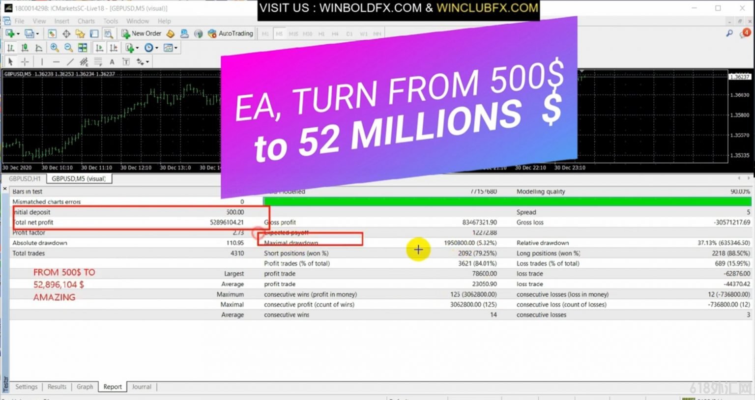Open the tester Results tab

click(x=57, y=387)
